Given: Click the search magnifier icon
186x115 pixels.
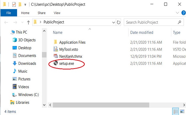Looking at the screenshot, I should tap(179, 22).
